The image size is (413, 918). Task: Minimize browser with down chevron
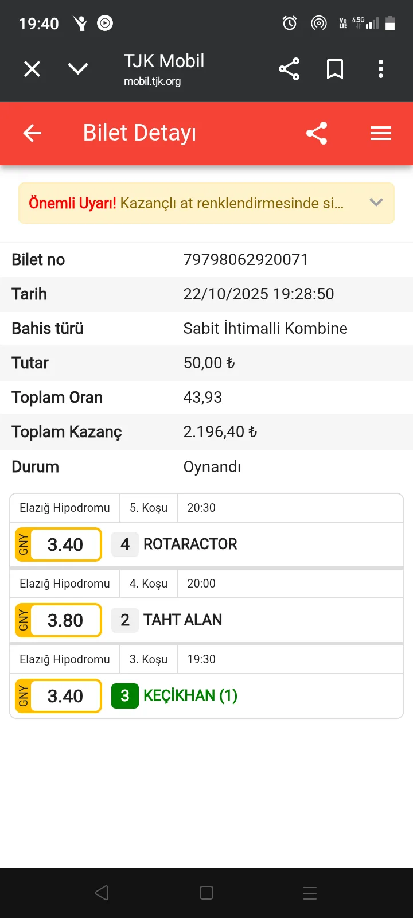78,69
